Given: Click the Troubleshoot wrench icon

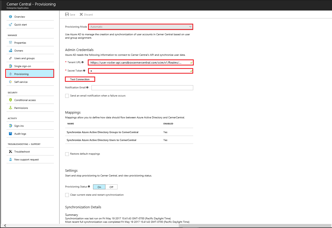Looking at the screenshot, I should (11, 151).
